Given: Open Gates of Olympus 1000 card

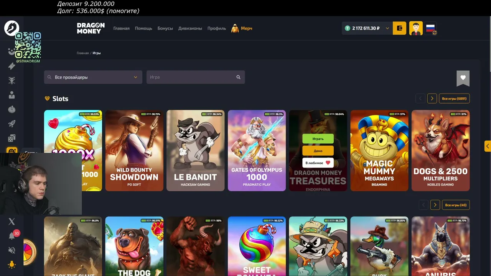Looking at the screenshot, I should 257,150.
